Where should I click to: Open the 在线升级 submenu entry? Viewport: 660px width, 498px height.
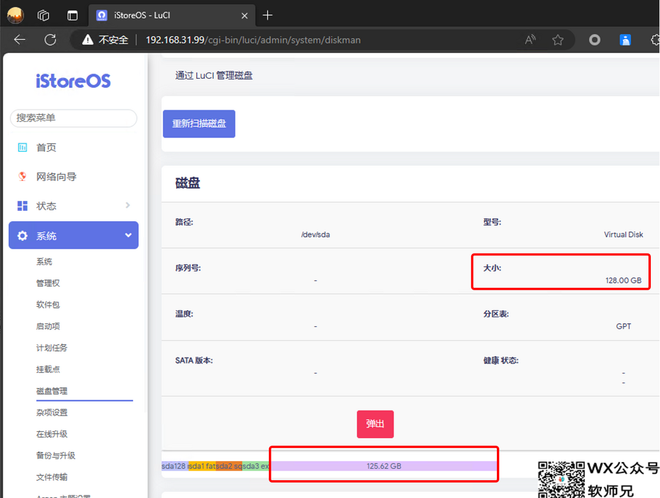point(52,434)
